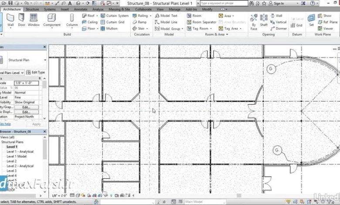The width and height of the screenshot is (340, 205).
Task: Click the Model Line tool
Action: pos(166,22)
